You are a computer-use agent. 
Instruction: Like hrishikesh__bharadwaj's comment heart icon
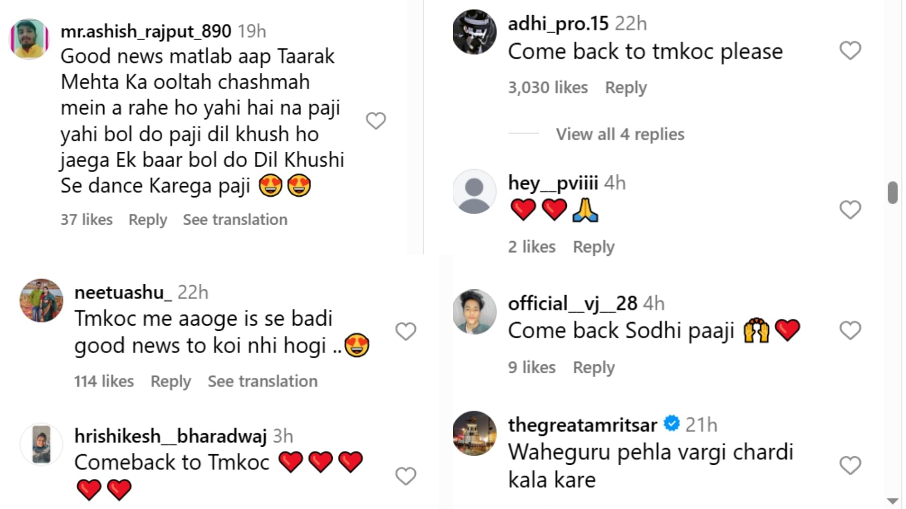coord(405,476)
